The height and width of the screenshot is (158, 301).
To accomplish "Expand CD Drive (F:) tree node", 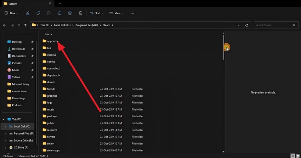I will pyautogui.click(x=5, y=148).
